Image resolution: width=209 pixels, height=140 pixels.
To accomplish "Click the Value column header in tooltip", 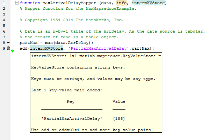I will 119,101.
